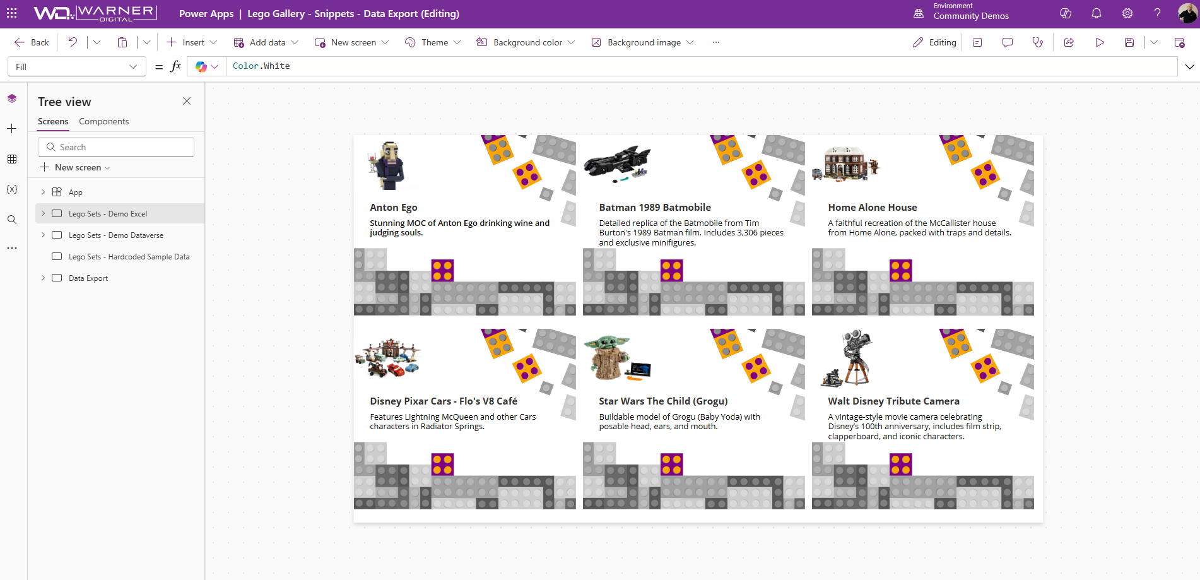This screenshot has width=1200, height=580.
Task: Click the Preview app play icon
Action: click(1100, 42)
